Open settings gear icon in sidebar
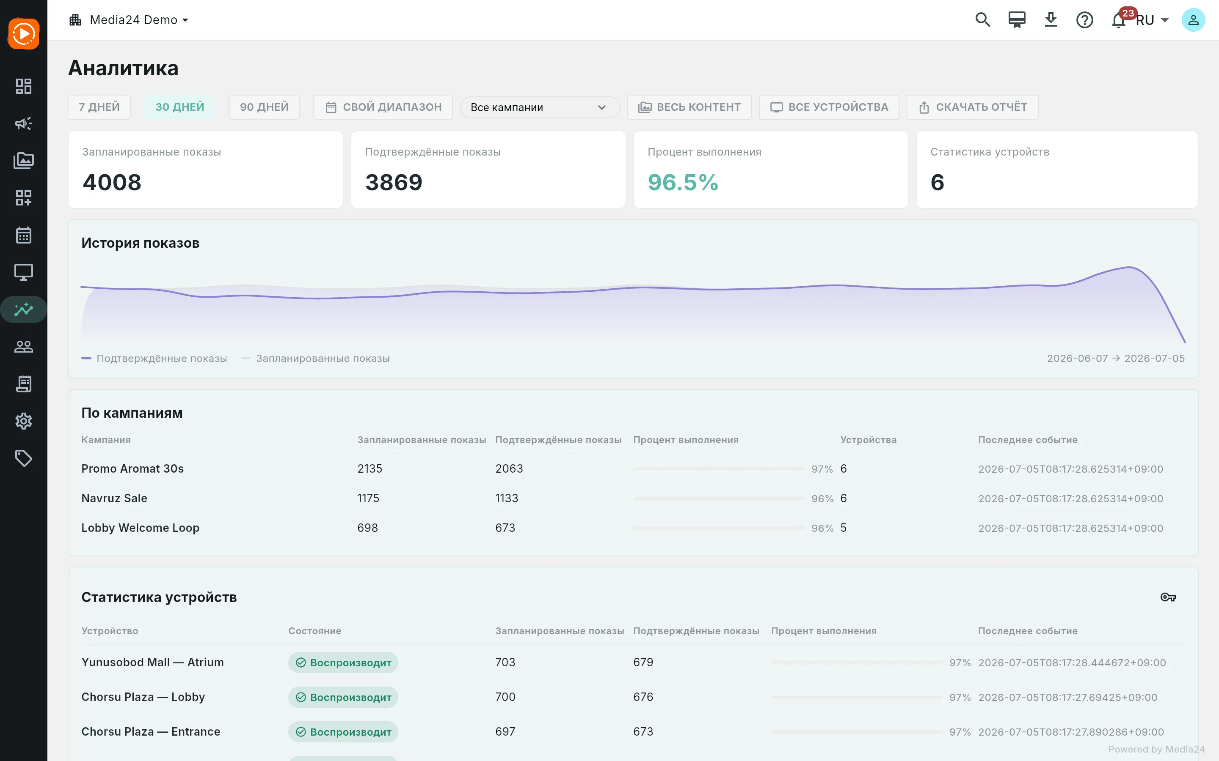1219x761 pixels. coord(24,421)
